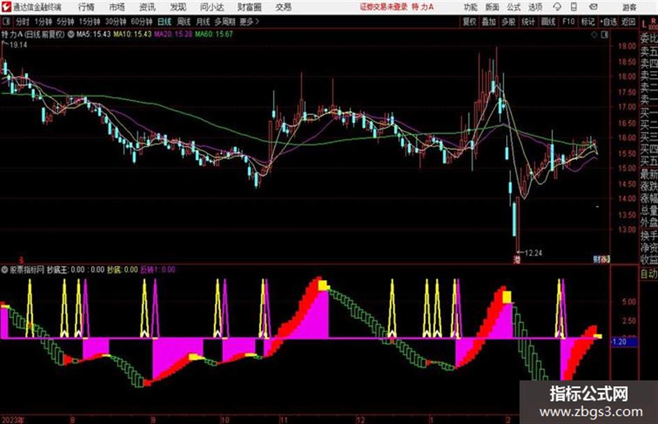The width and height of the screenshot is (658, 424).
Task: Click the 财 info marker at chart corner
Action: (x=597, y=260)
